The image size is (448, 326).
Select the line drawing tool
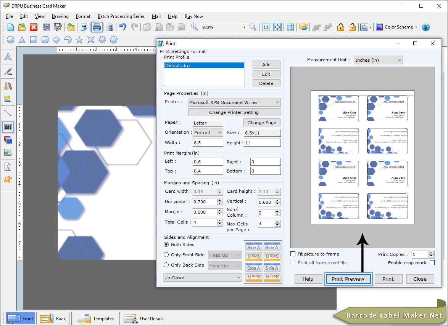point(8,113)
